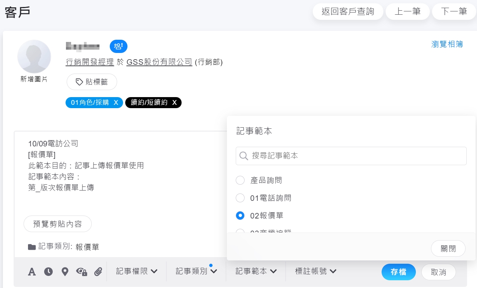Click the 存檔 save button
This screenshot has width=477, height=288.
coord(399,272)
